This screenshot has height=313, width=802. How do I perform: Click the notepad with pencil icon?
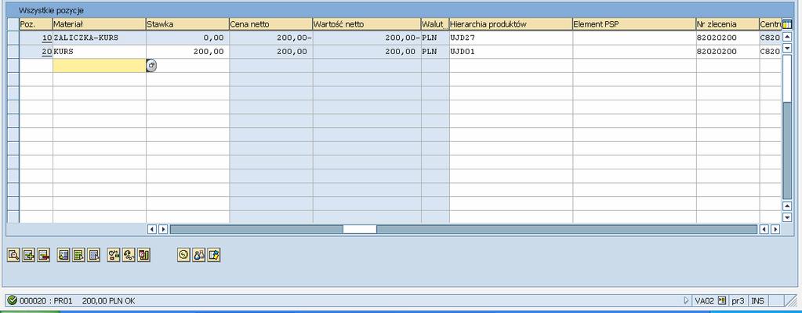click(x=214, y=255)
